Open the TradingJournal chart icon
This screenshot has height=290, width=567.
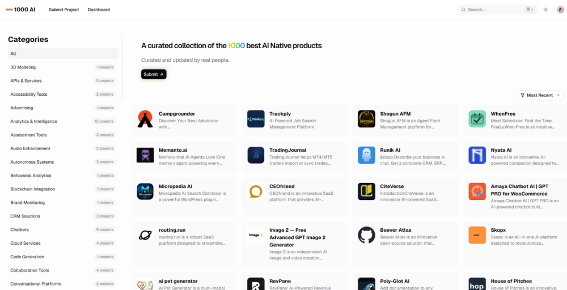pyautogui.click(x=256, y=155)
